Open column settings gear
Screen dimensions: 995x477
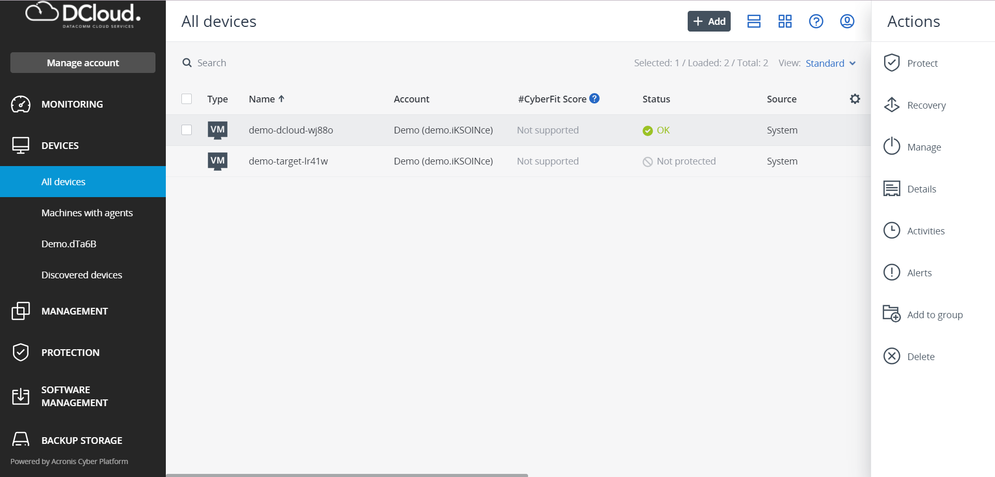click(x=855, y=99)
